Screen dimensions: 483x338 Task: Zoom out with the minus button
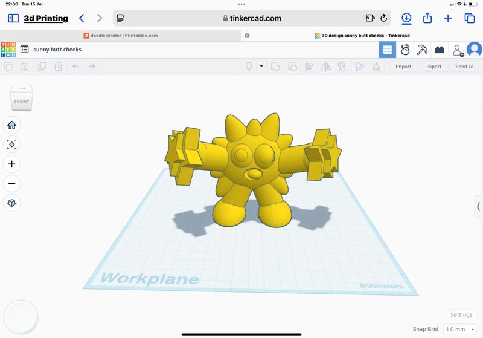[x=11, y=183]
